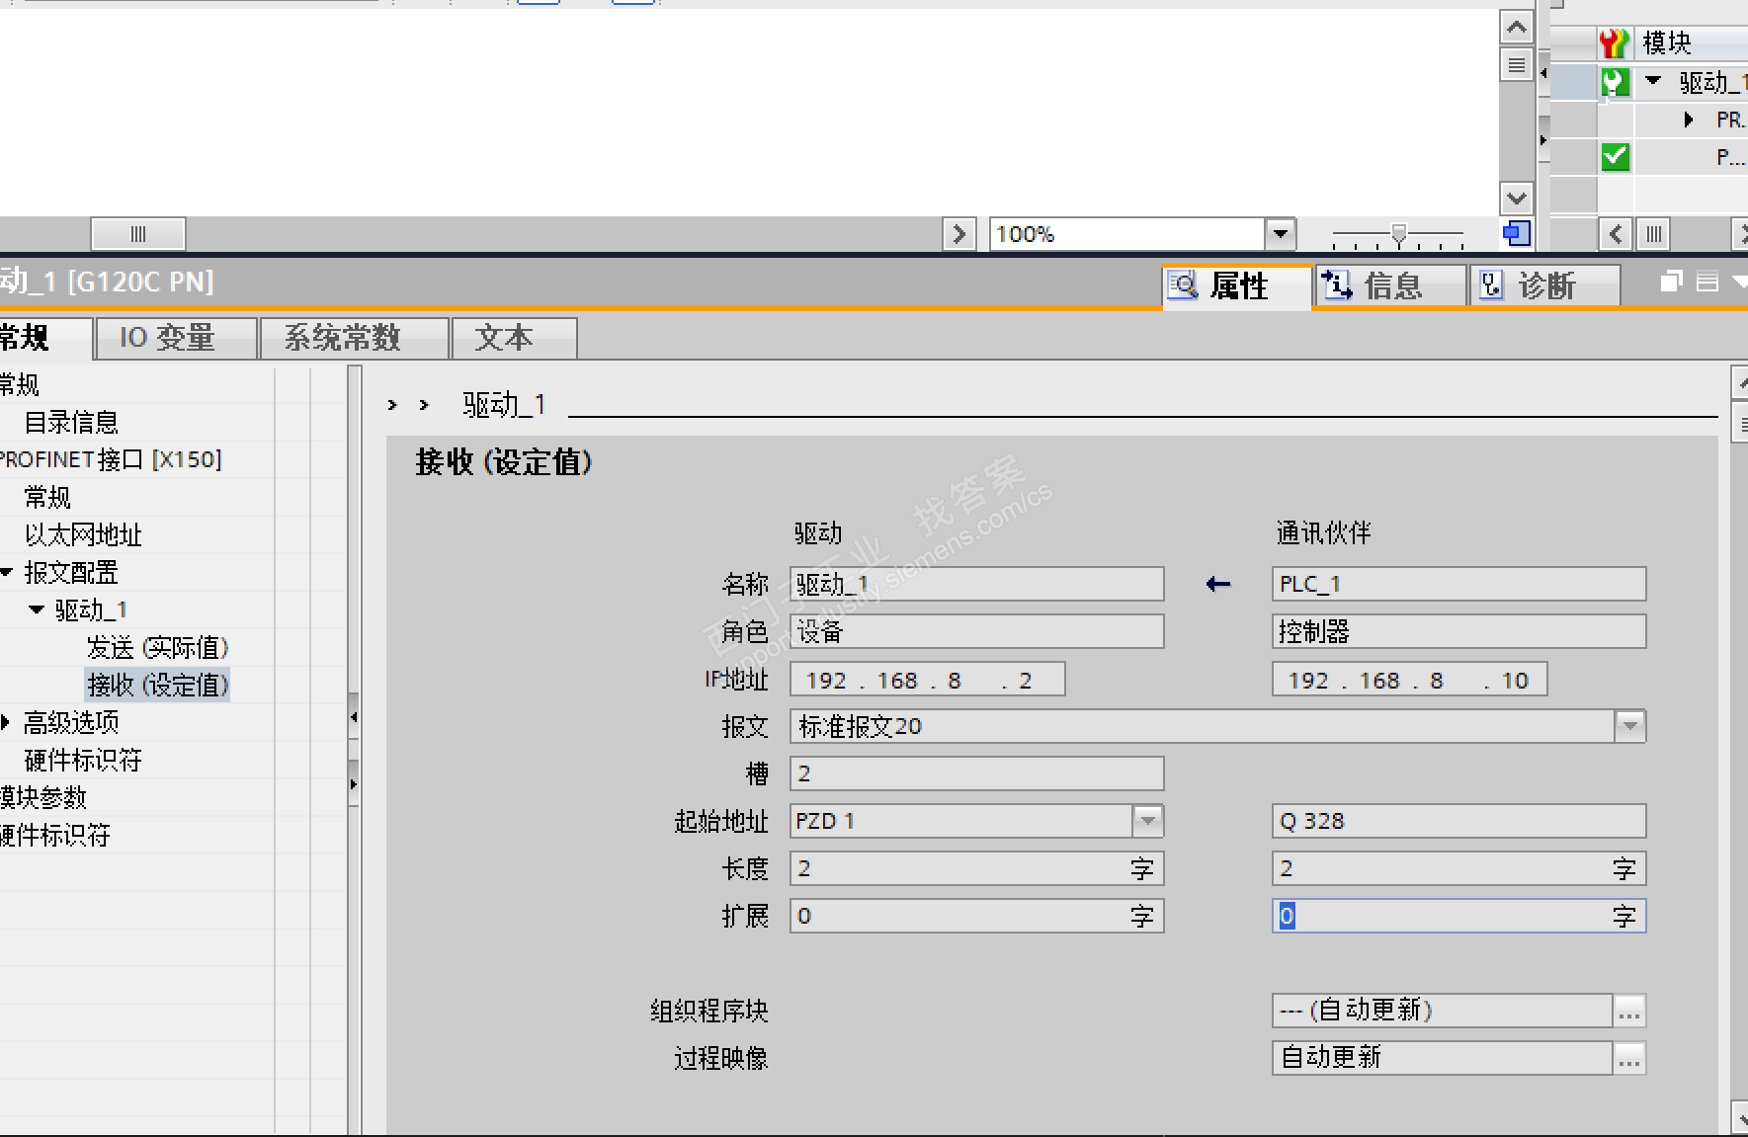This screenshot has height=1137, width=1748.
Task: Open the 属性 tab
Action: click(1237, 285)
